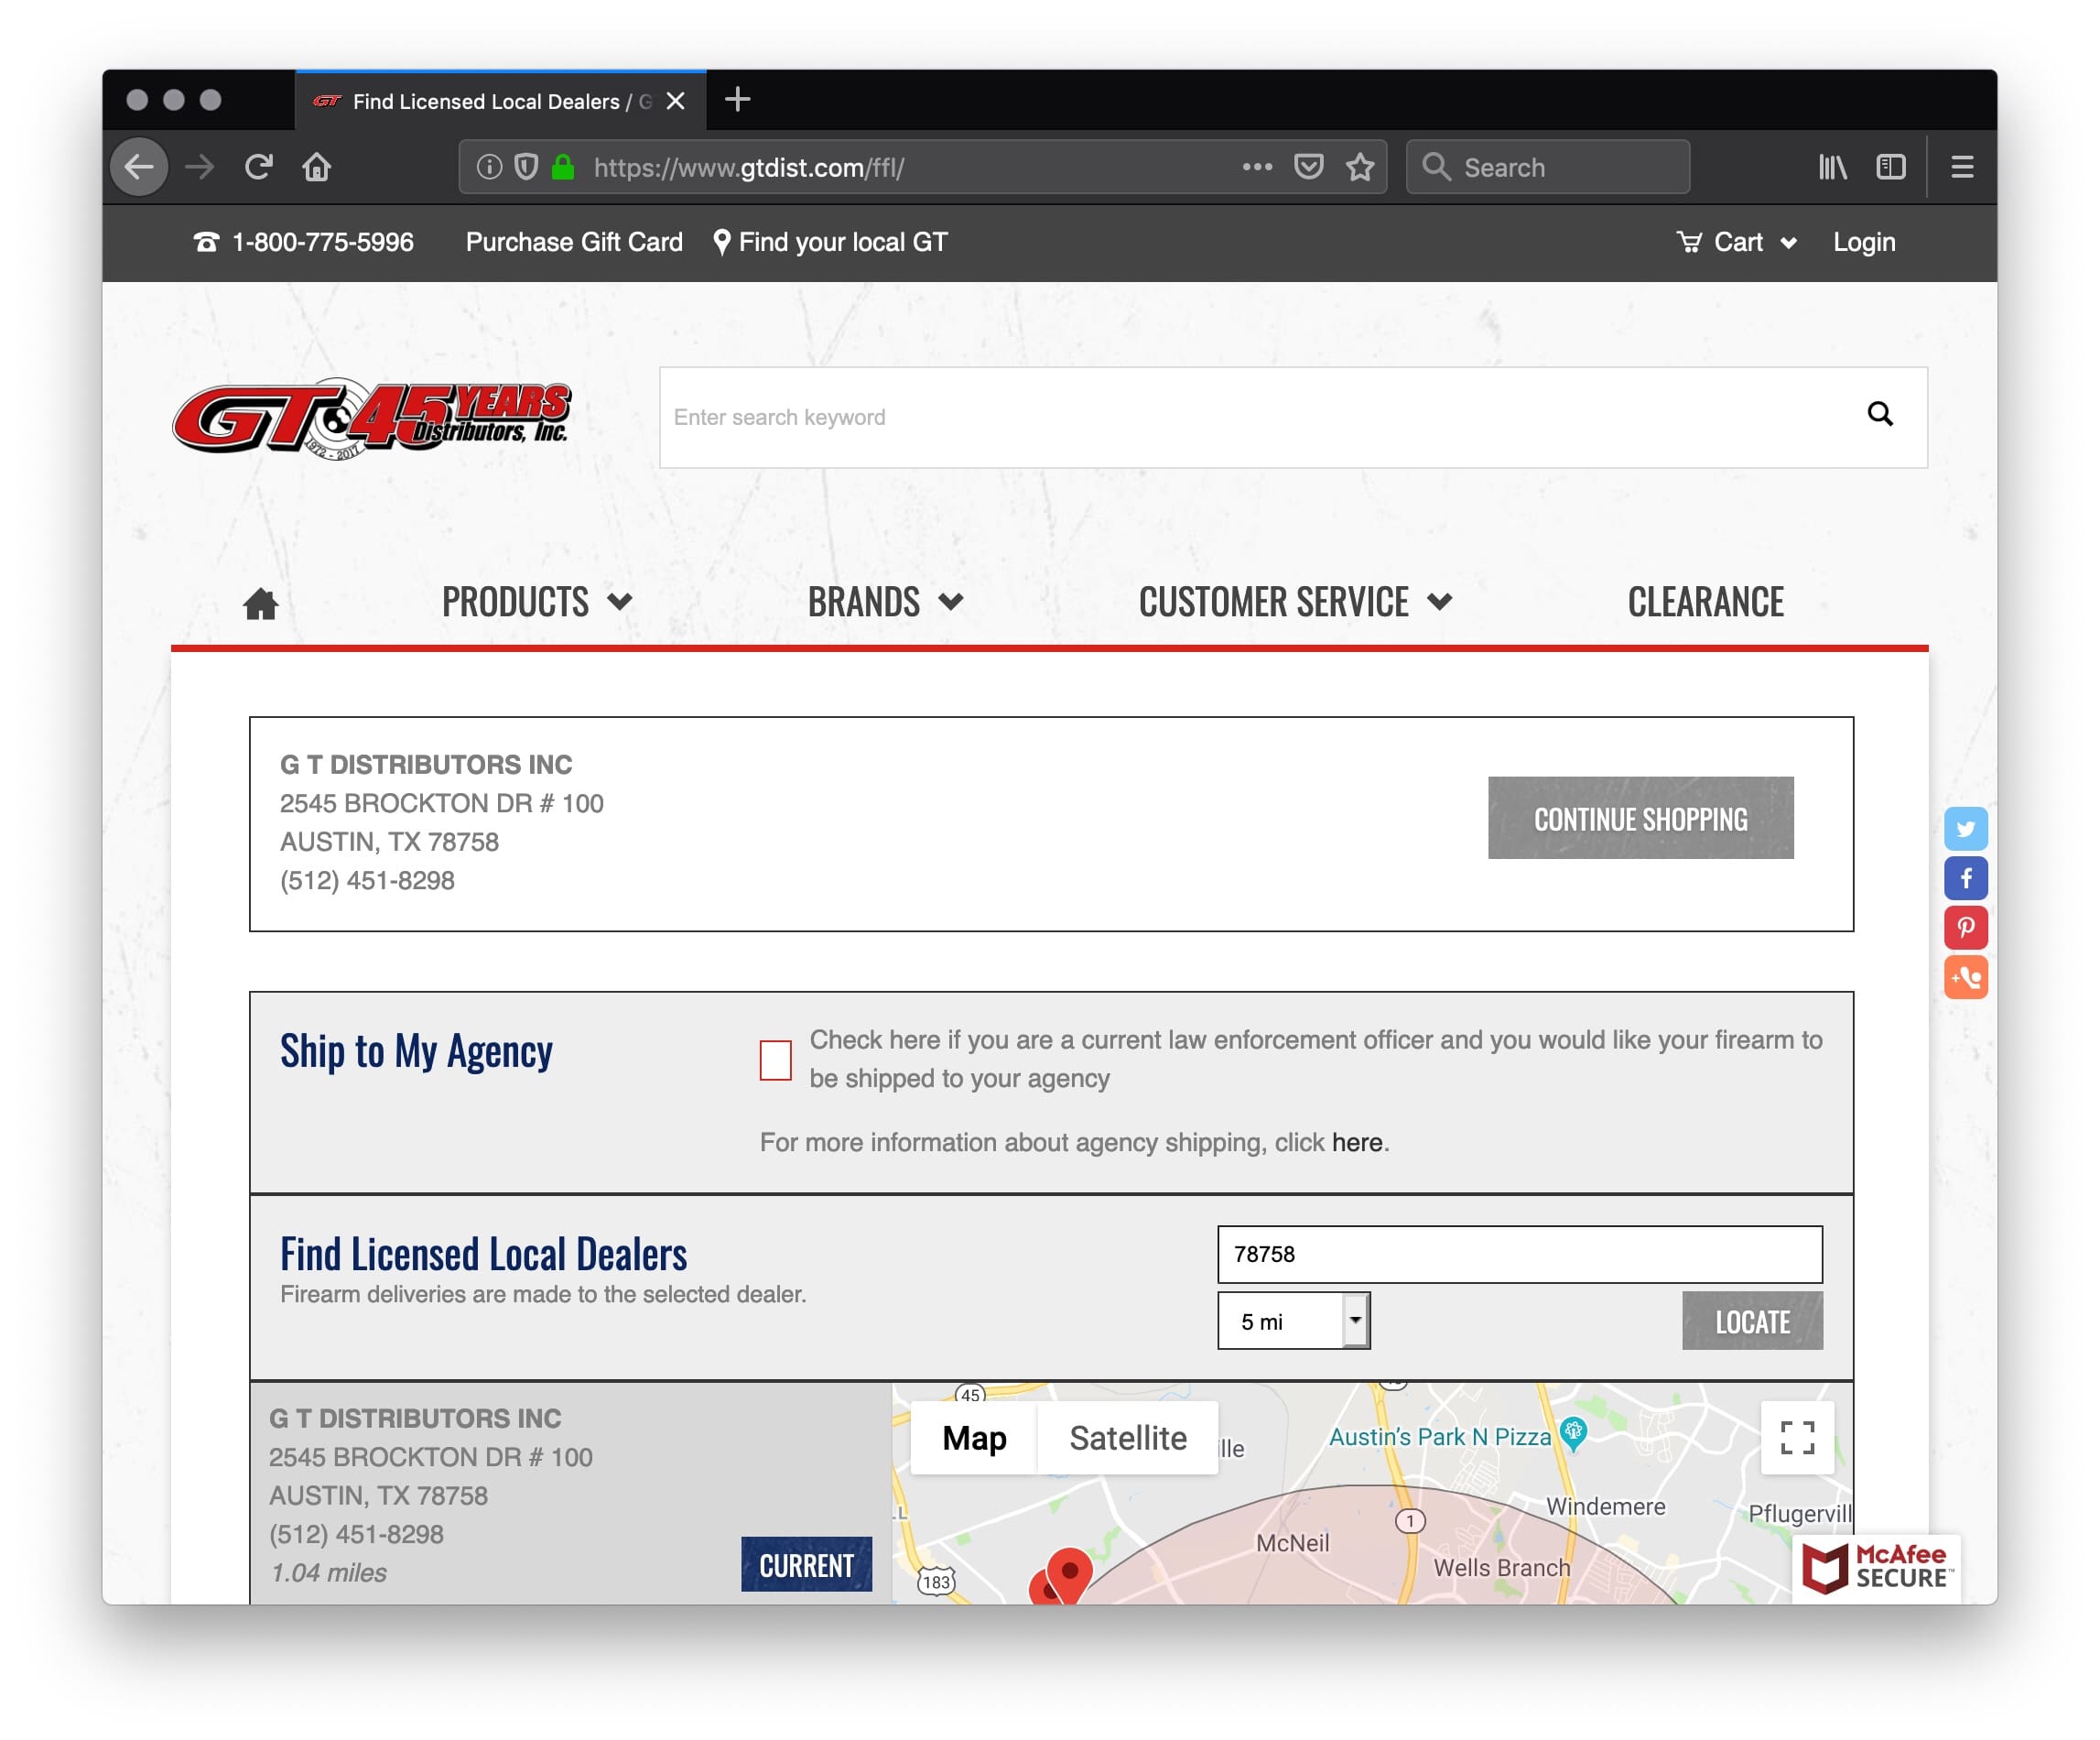Toggle the map fullscreen view

(x=1797, y=1438)
